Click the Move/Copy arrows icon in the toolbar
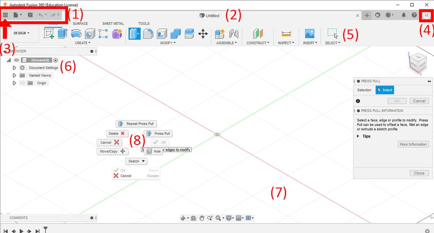 [203, 34]
